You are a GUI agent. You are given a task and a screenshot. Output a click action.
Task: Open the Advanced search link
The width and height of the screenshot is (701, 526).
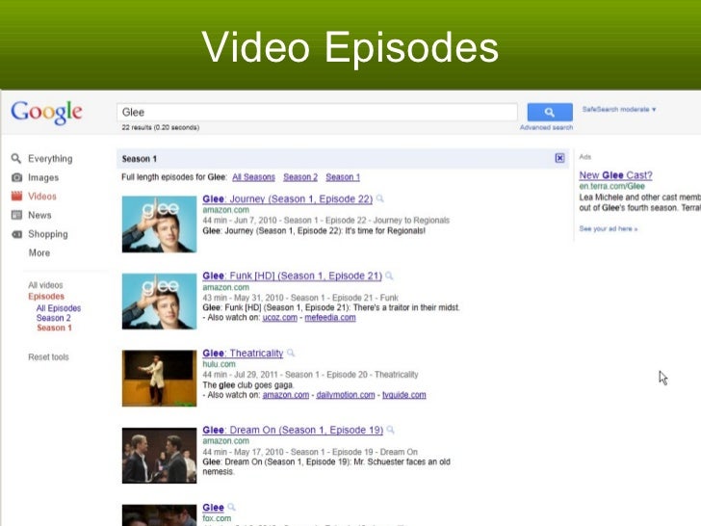[x=546, y=127]
